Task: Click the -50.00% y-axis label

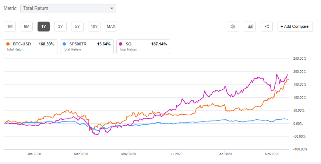Action: click(x=300, y=136)
